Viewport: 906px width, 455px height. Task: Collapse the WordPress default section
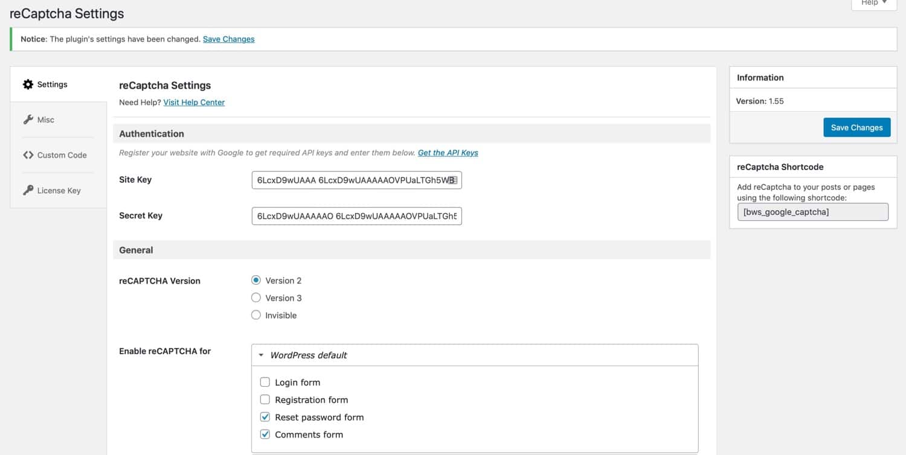click(x=260, y=355)
